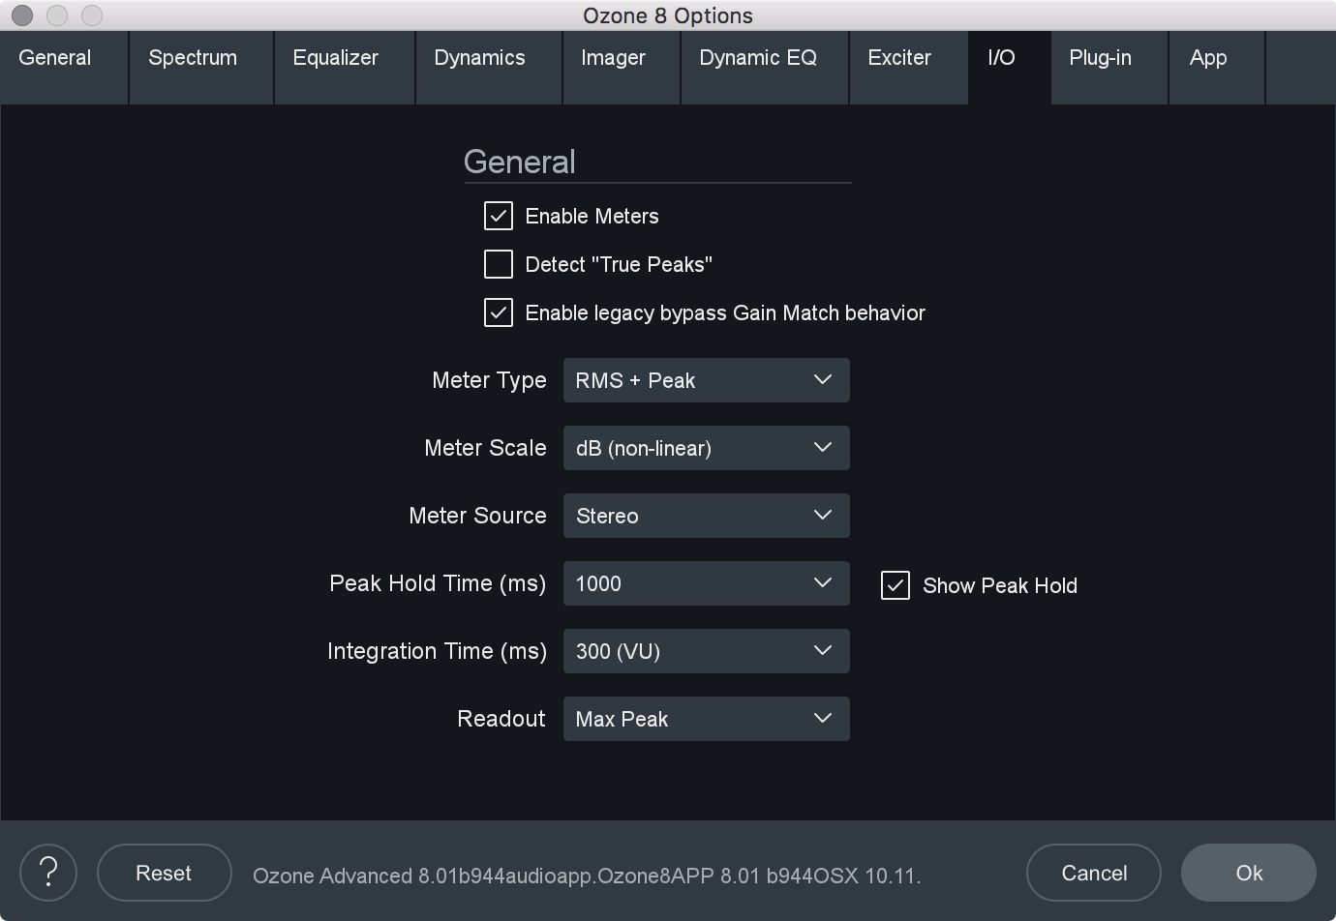Confirm with the Ok button
This screenshot has width=1336, height=921.
click(x=1249, y=873)
